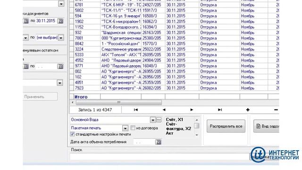Click 'Отгрузка' cell in row 3224
Image resolution: width=302 pixels, height=170 pixels.
click(x=219, y=49)
